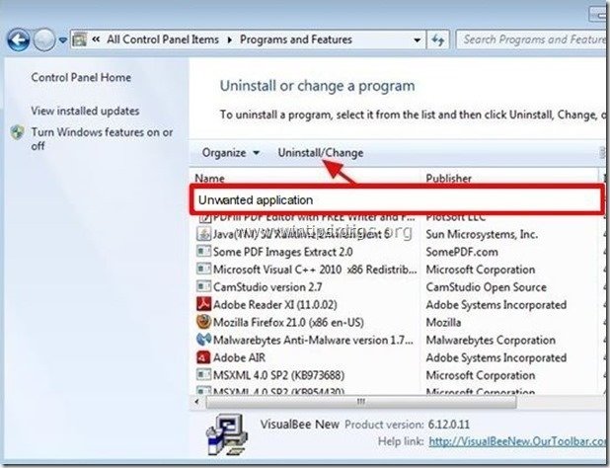Select the Adobe AIR entry
Viewport: 610px width, 468px height.
coord(239,357)
